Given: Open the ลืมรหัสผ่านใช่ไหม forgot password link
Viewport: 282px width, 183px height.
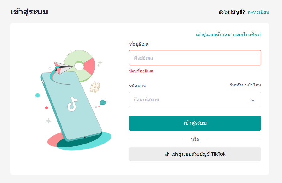Looking at the screenshot, I should pyautogui.click(x=245, y=85).
